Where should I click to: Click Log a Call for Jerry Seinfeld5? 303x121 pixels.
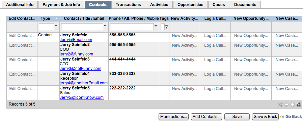(x=215, y=89)
